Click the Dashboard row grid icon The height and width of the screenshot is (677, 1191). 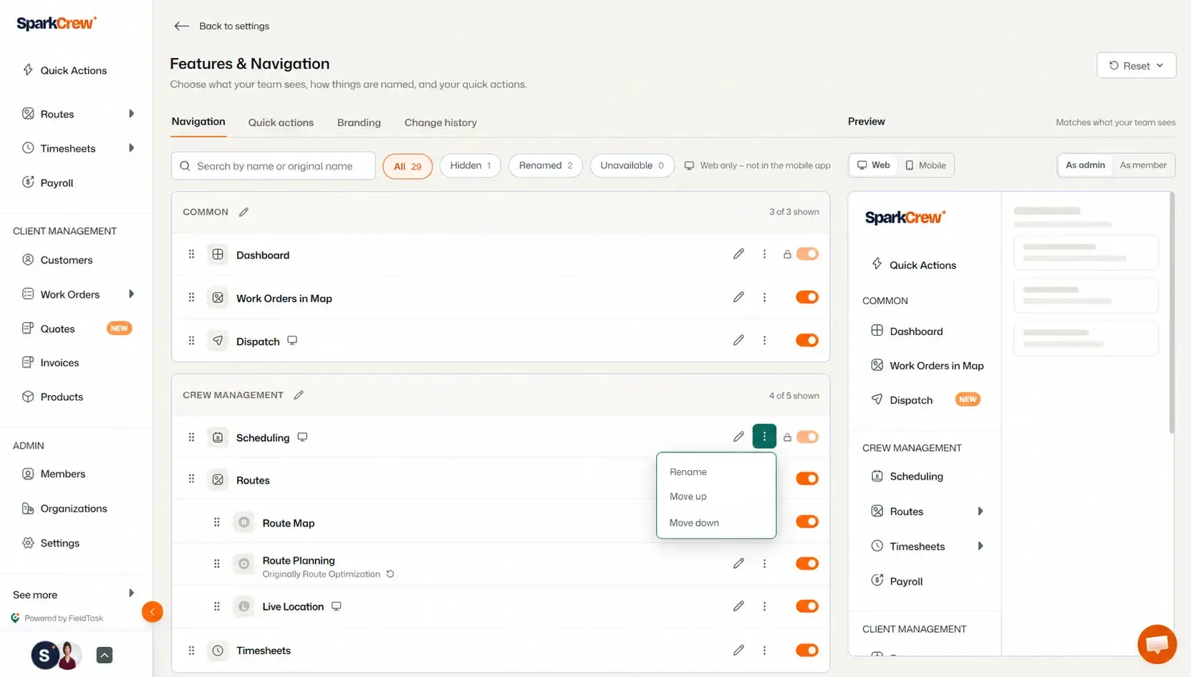point(218,254)
